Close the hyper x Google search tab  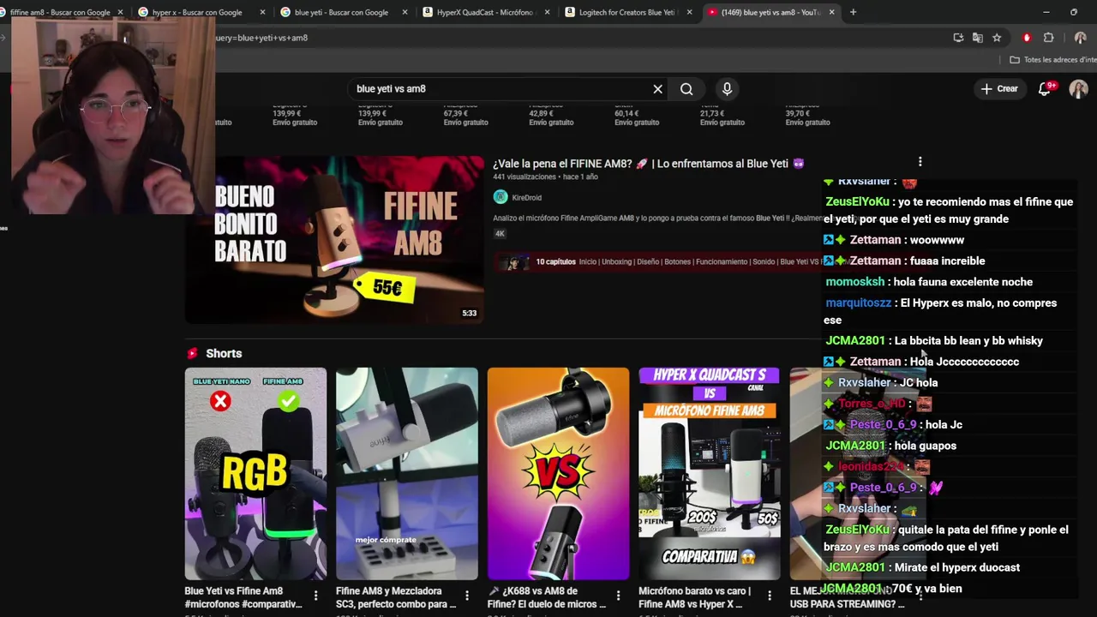point(262,12)
